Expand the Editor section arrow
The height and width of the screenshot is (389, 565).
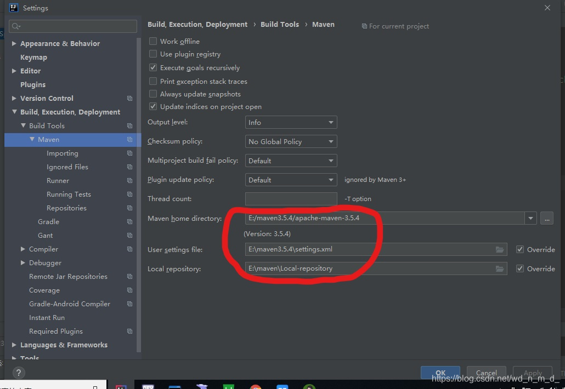[14, 71]
